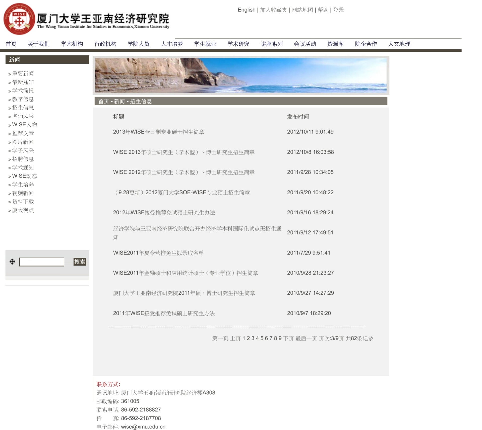
Task: Open 学生就业 navigation item
Action: coord(205,44)
